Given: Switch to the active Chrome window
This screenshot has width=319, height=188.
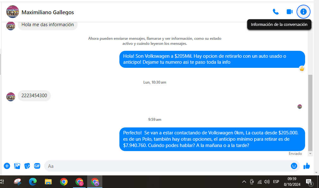Looking at the screenshot, I should pyautogui.click(x=95, y=181).
